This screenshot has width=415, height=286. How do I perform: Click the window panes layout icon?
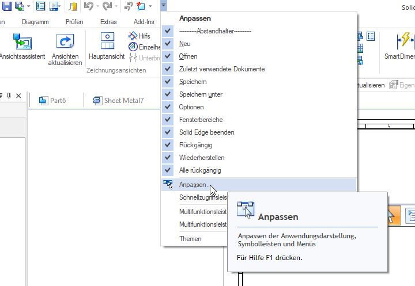click(x=54, y=6)
